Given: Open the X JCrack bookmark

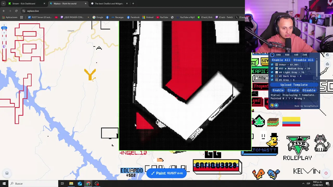Looking at the screenshot, I should [x=240, y=17].
